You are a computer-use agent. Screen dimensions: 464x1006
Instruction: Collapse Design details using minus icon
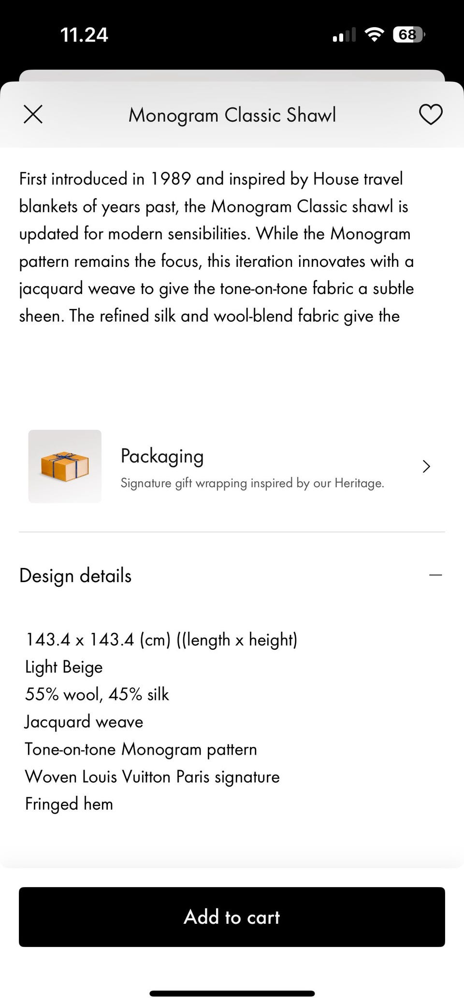pos(435,575)
